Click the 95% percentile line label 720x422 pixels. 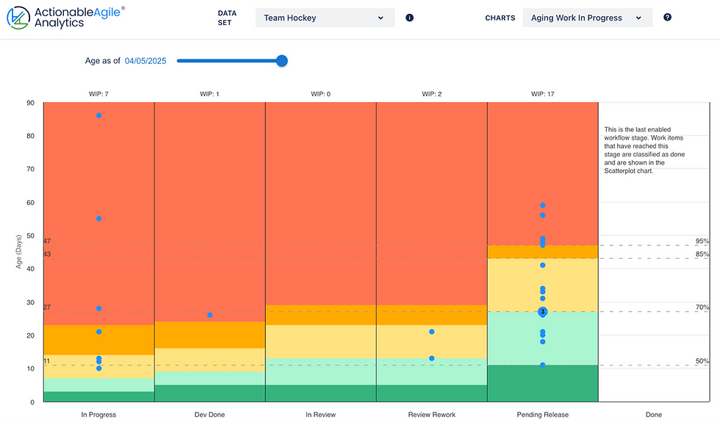click(702, 241)
